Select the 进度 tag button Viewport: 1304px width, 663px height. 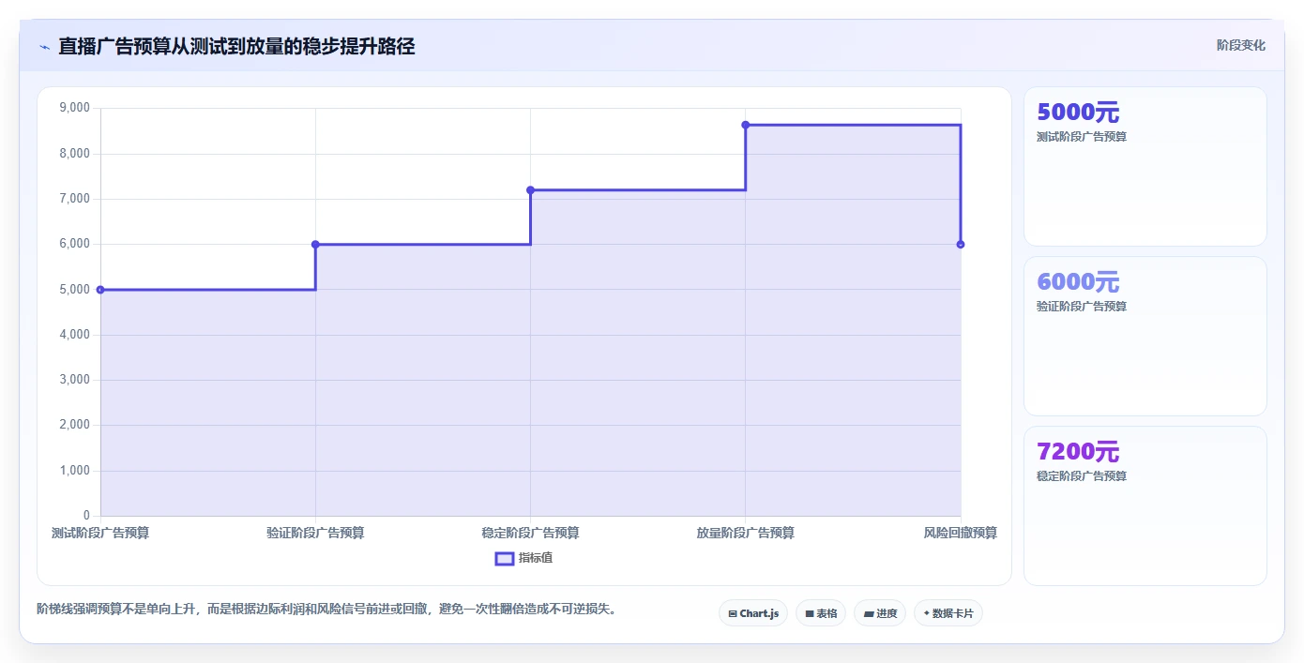[x=880, y=613]
